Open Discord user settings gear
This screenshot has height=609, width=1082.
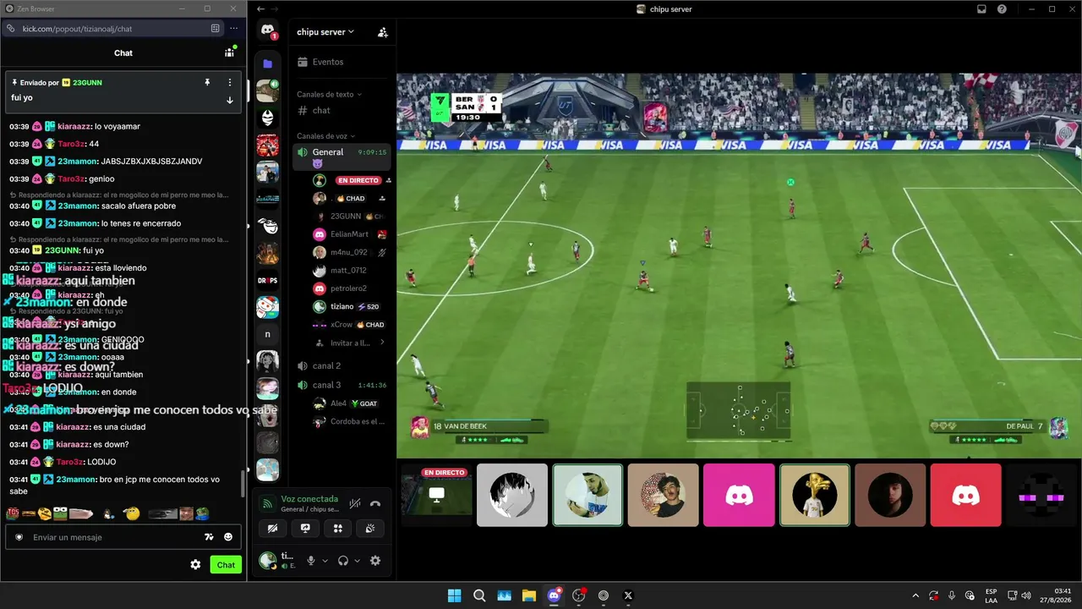(x=375, y=561)
